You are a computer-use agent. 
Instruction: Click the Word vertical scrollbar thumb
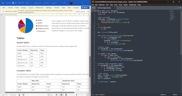tap(90, 67)
